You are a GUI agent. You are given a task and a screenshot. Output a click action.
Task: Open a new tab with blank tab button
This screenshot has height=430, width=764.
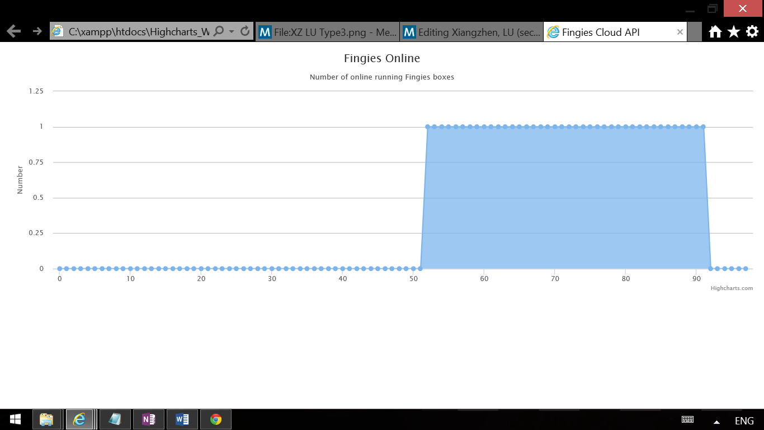point(694,32)
